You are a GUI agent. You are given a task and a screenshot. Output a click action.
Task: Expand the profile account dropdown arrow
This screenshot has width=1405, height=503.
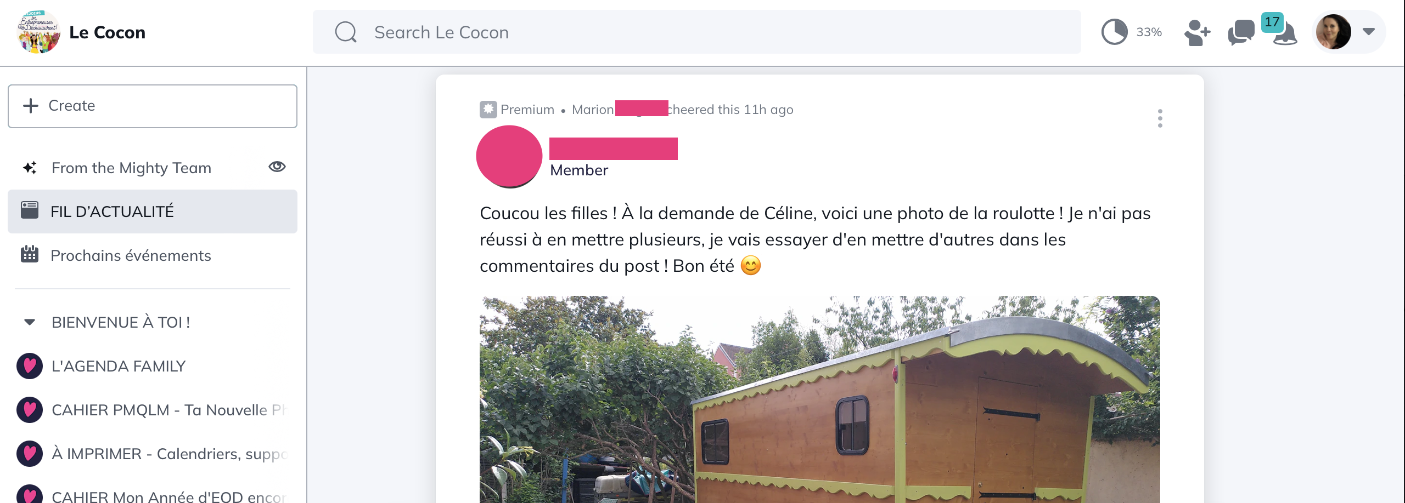1369,32
